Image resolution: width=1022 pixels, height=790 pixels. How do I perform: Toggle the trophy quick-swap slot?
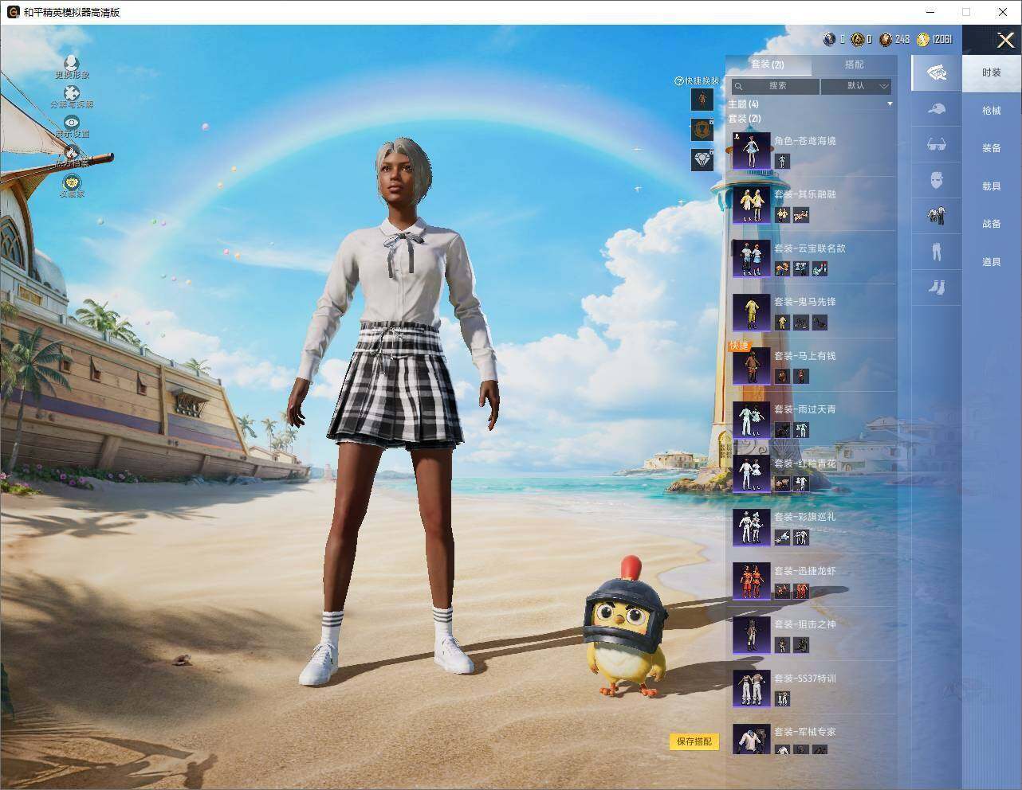702,129
